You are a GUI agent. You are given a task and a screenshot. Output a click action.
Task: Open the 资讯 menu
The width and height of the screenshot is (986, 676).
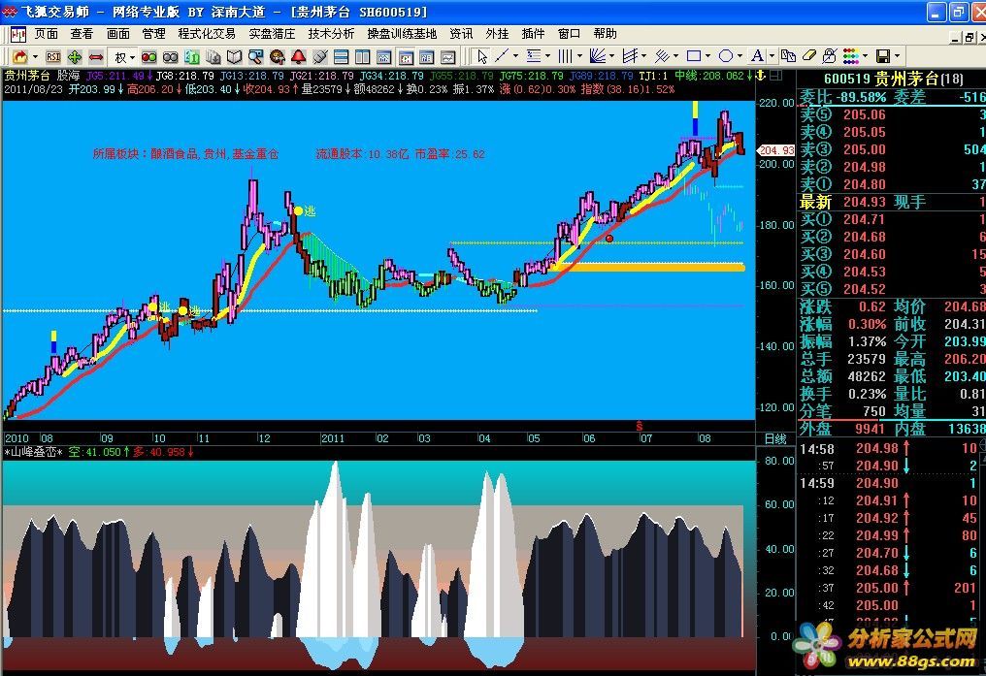click(461, 33)
